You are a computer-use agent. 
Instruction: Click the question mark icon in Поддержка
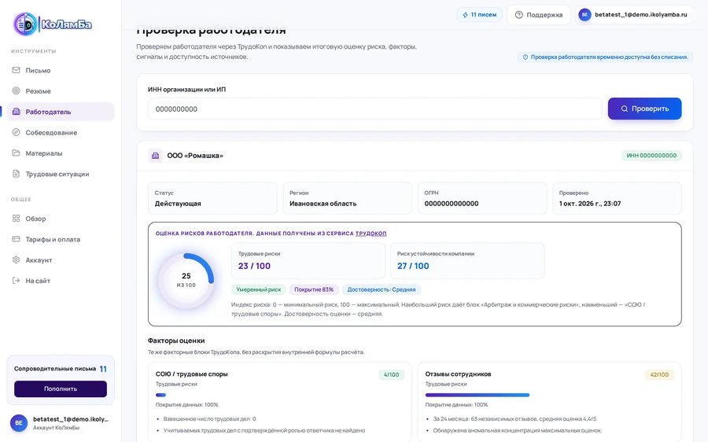click(x=519, y=15)
